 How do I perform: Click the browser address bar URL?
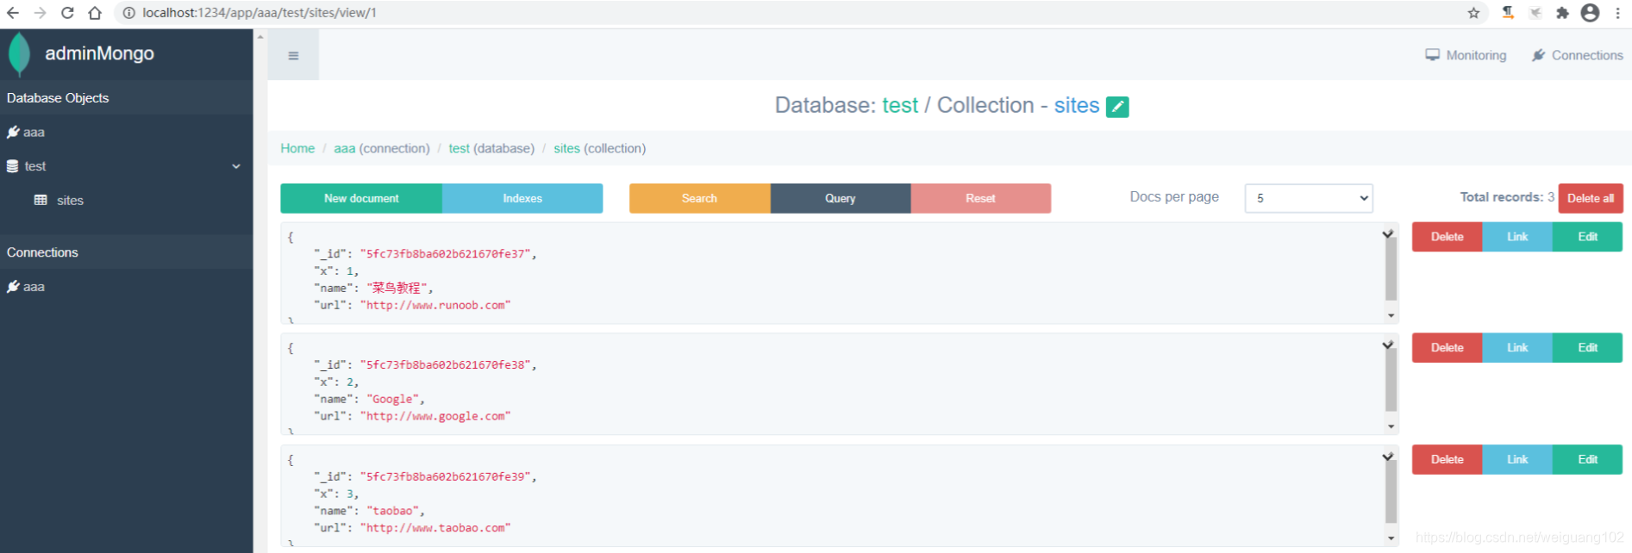[x=259, y=13]
